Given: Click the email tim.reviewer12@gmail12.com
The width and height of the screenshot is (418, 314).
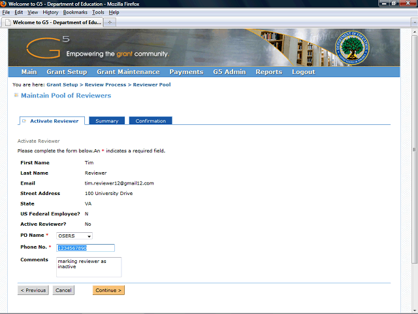Looking at the screenshot, I should click(x=119, y=183).
